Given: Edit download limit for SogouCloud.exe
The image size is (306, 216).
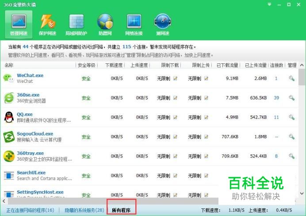Looking at the screenshot, I should (175, 137).
